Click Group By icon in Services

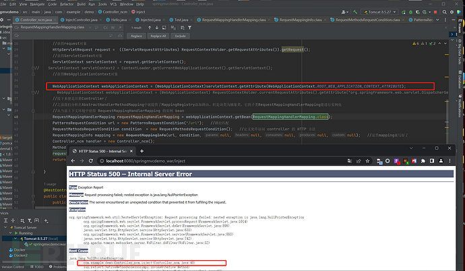[x=22, y=220]
